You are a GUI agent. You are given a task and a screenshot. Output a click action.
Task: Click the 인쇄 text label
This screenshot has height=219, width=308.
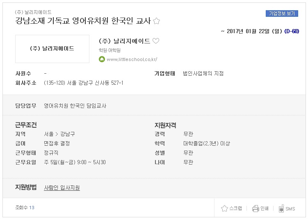(x=265, y=208)
